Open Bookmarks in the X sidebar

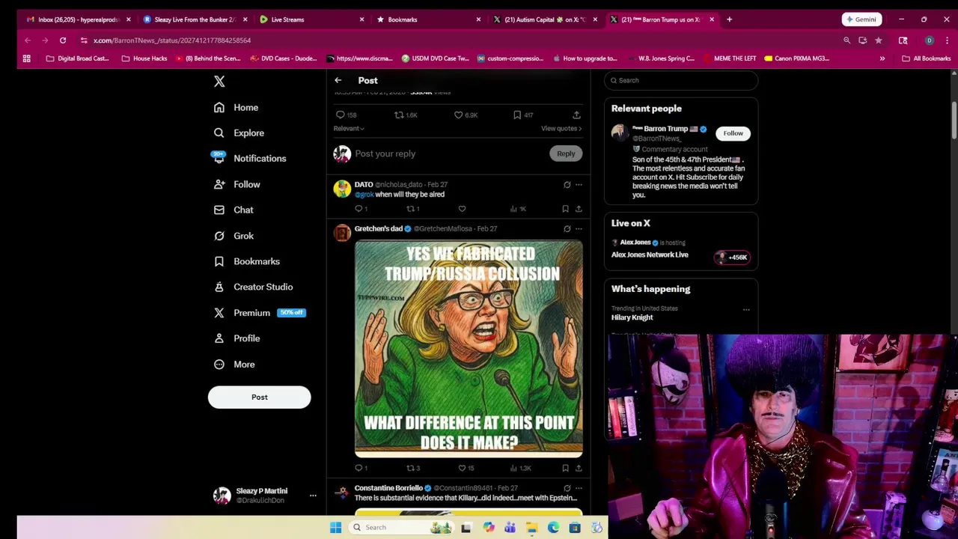(247, 261)
